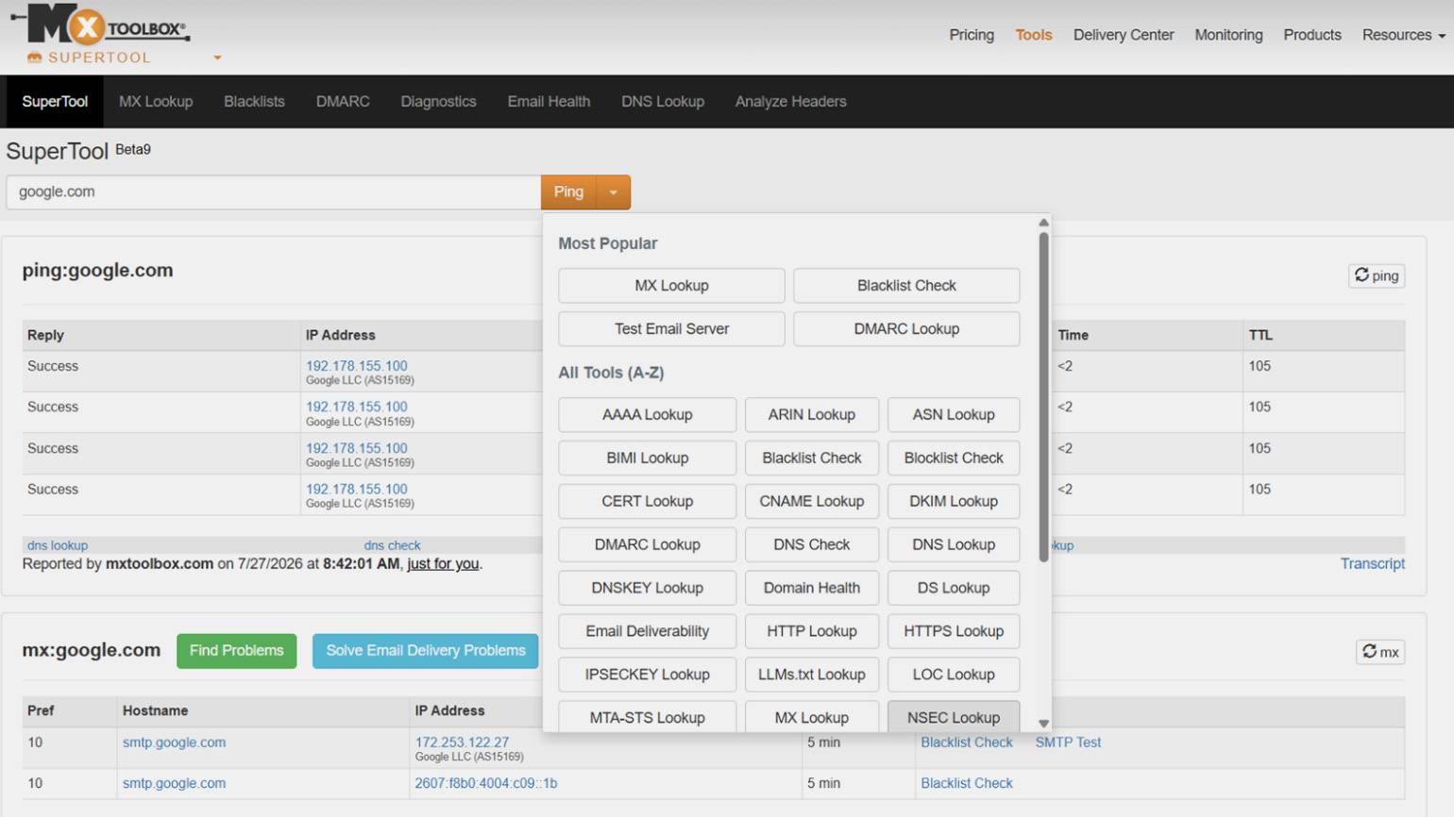Select DNS Check tool

[812, 545]
